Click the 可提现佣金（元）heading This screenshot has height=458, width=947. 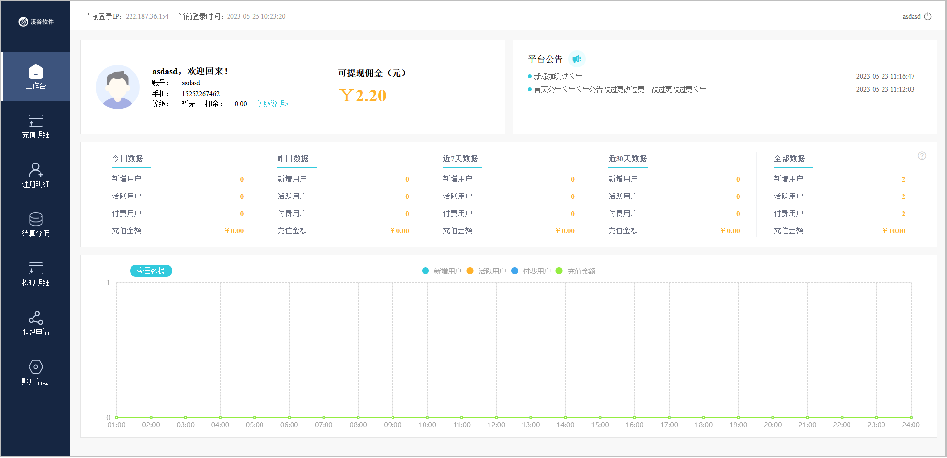(372, 73)
